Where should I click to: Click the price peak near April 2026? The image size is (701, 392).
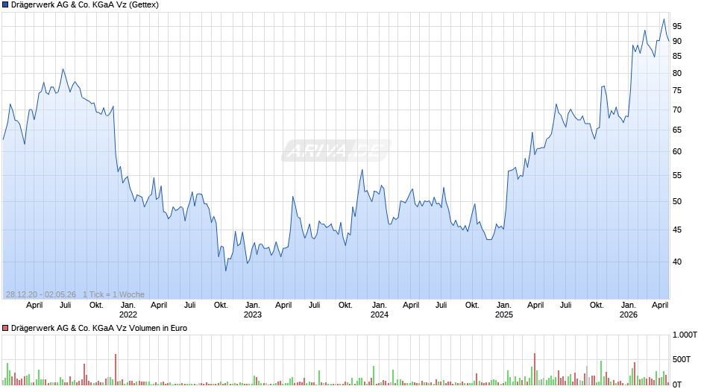pyautogui.click(x=664, y=19)
